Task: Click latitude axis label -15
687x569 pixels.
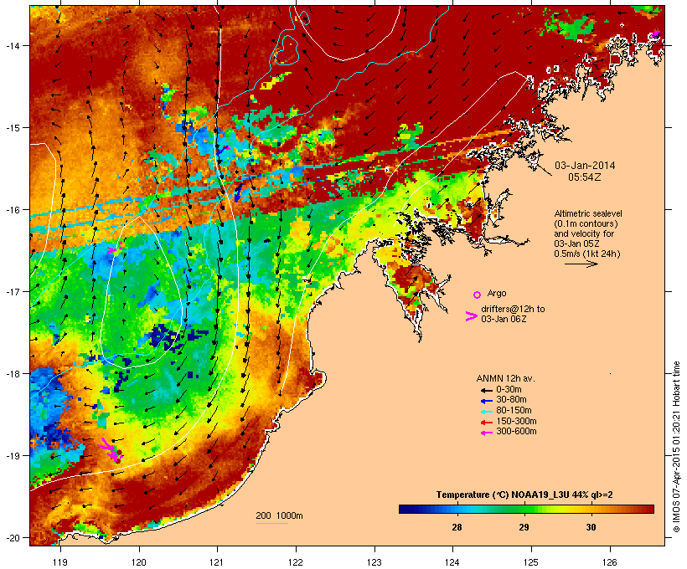Action: [x=13, y=128]
